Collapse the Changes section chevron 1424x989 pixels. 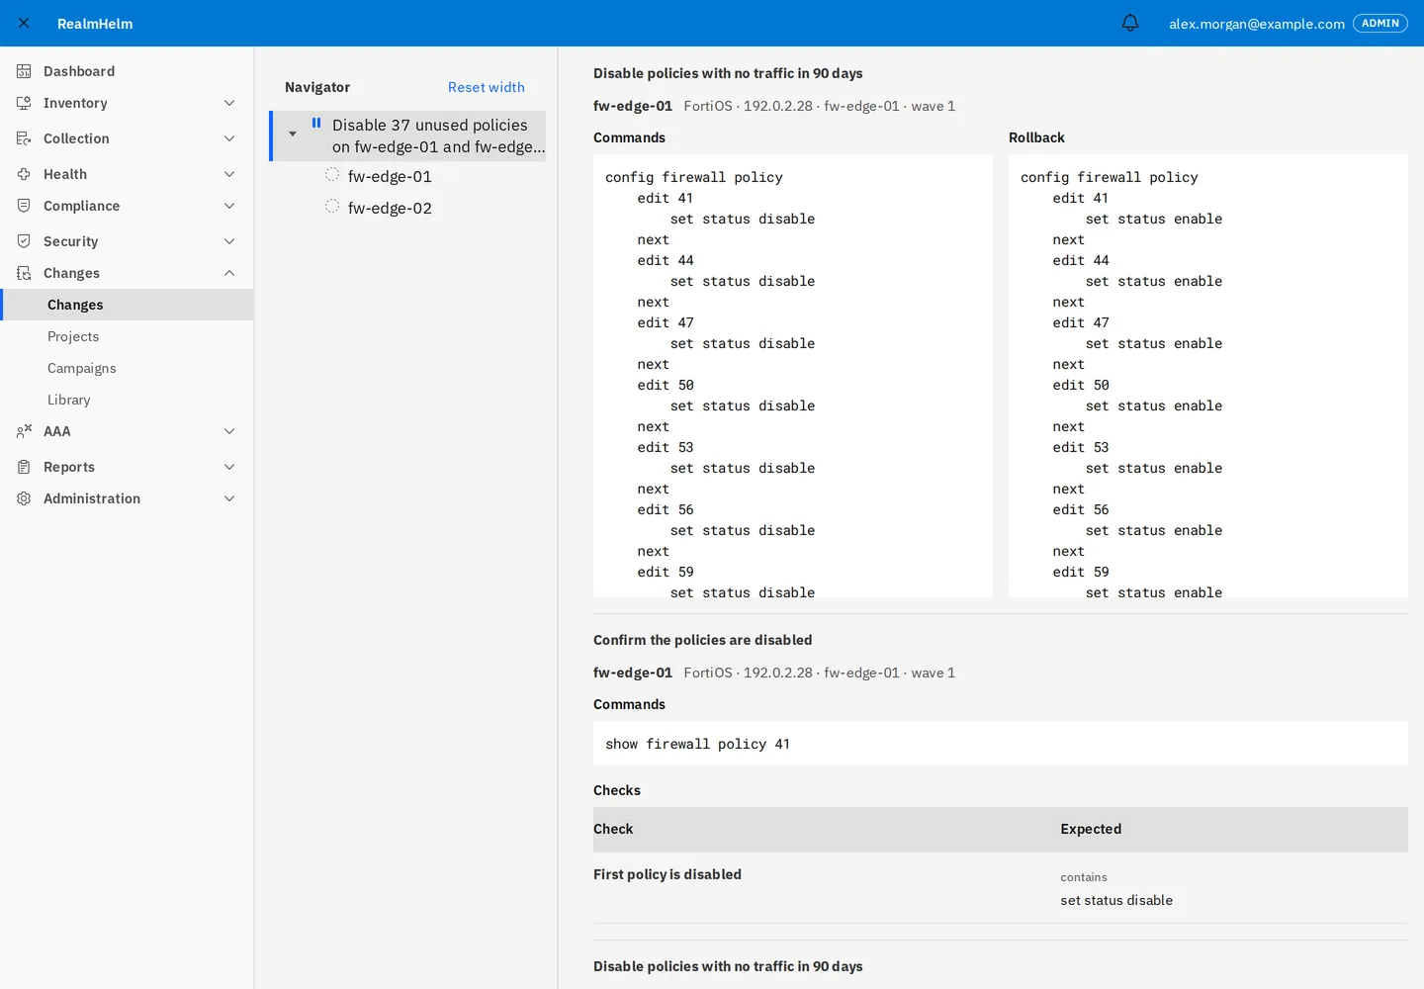click(x=229, y=273)
